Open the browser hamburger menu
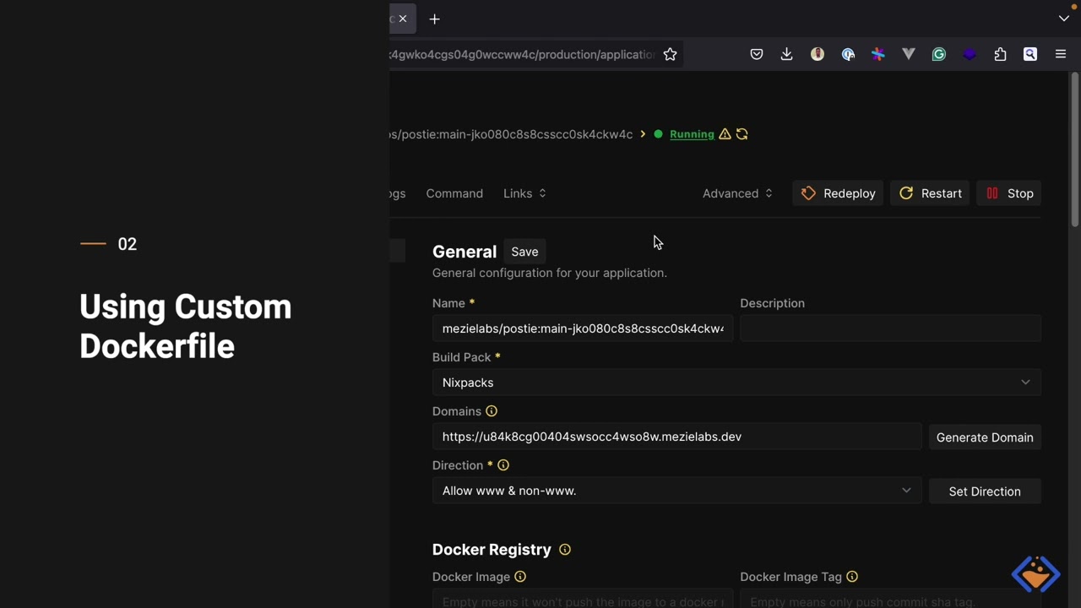 click(1061, 54)
